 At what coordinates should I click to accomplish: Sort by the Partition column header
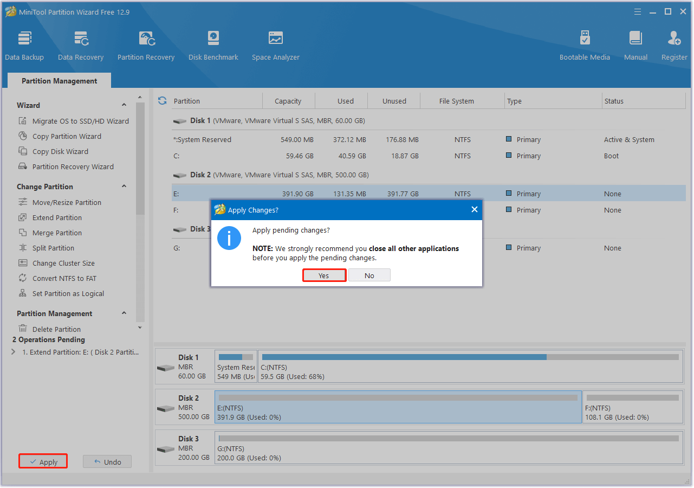click(x=217, y=101)
